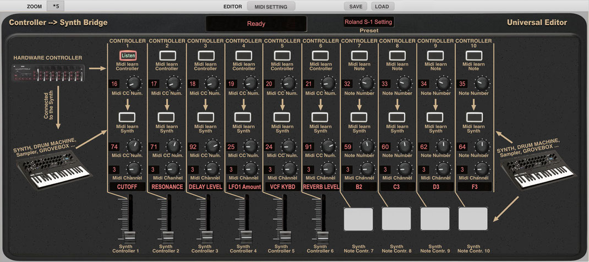Click Controller 7 Note Number knob
The height and width of the screenshot is (262, 589).
(x=367, y=83)
